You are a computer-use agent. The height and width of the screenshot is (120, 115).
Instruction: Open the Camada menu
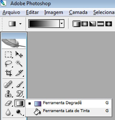point(78,13)
